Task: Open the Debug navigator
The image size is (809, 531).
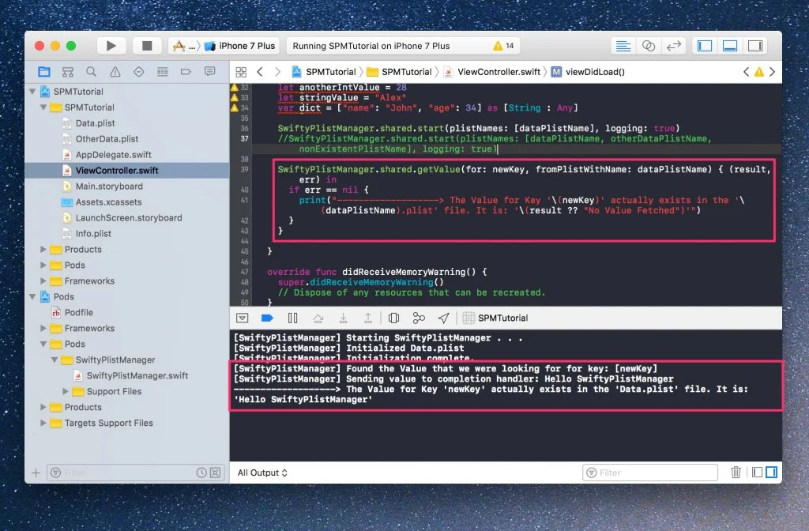Action: click(x=163, y=72)
